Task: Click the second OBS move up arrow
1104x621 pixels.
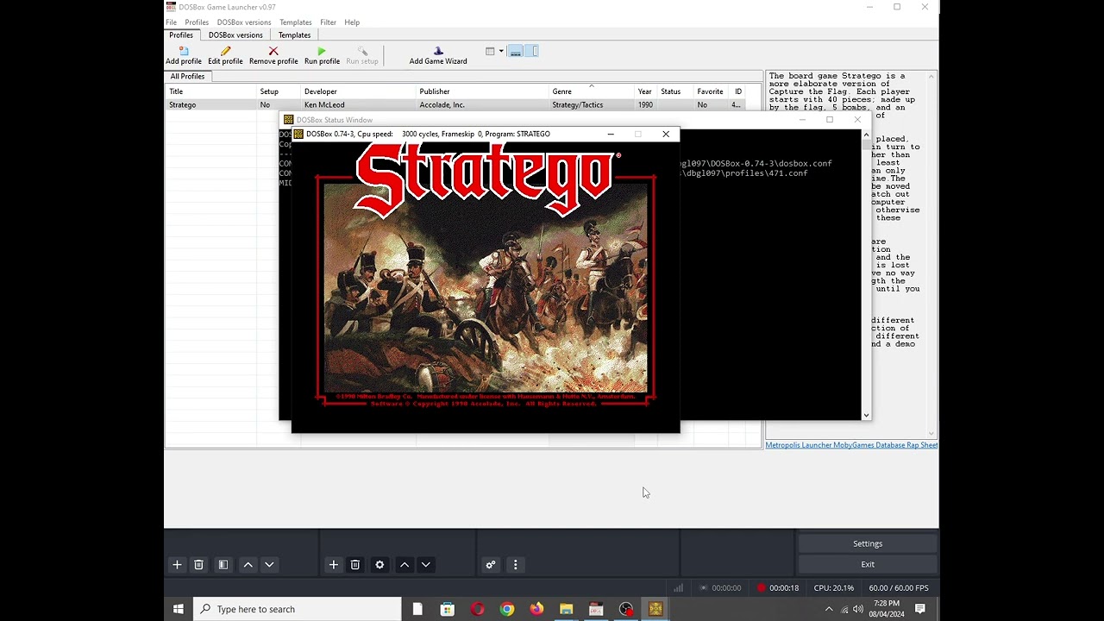Action: coord(405,565)
